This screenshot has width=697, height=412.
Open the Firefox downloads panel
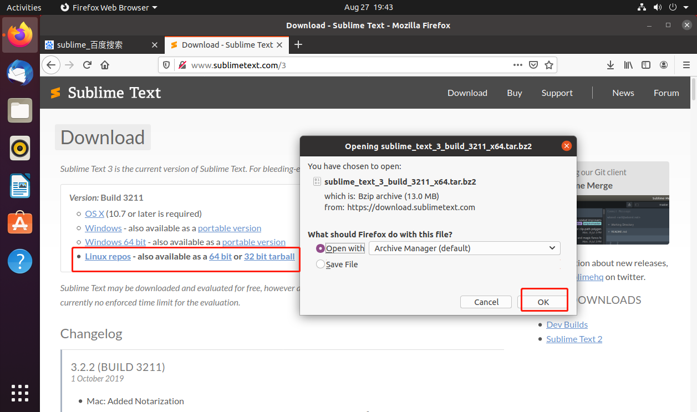coord(610,65)
